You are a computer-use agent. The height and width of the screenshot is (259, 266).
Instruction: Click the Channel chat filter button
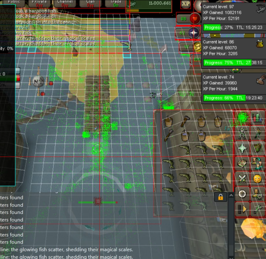coord(65,3)
